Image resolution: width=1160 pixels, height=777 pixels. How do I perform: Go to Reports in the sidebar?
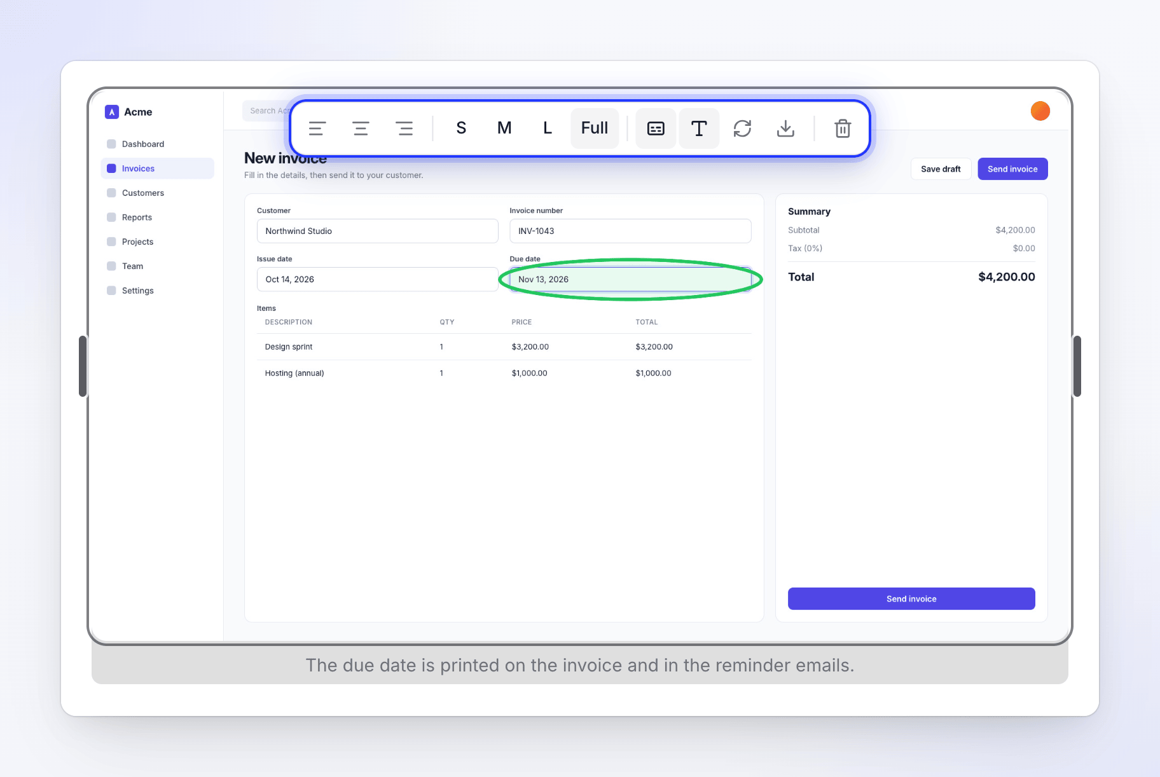[x=157, y=217]
